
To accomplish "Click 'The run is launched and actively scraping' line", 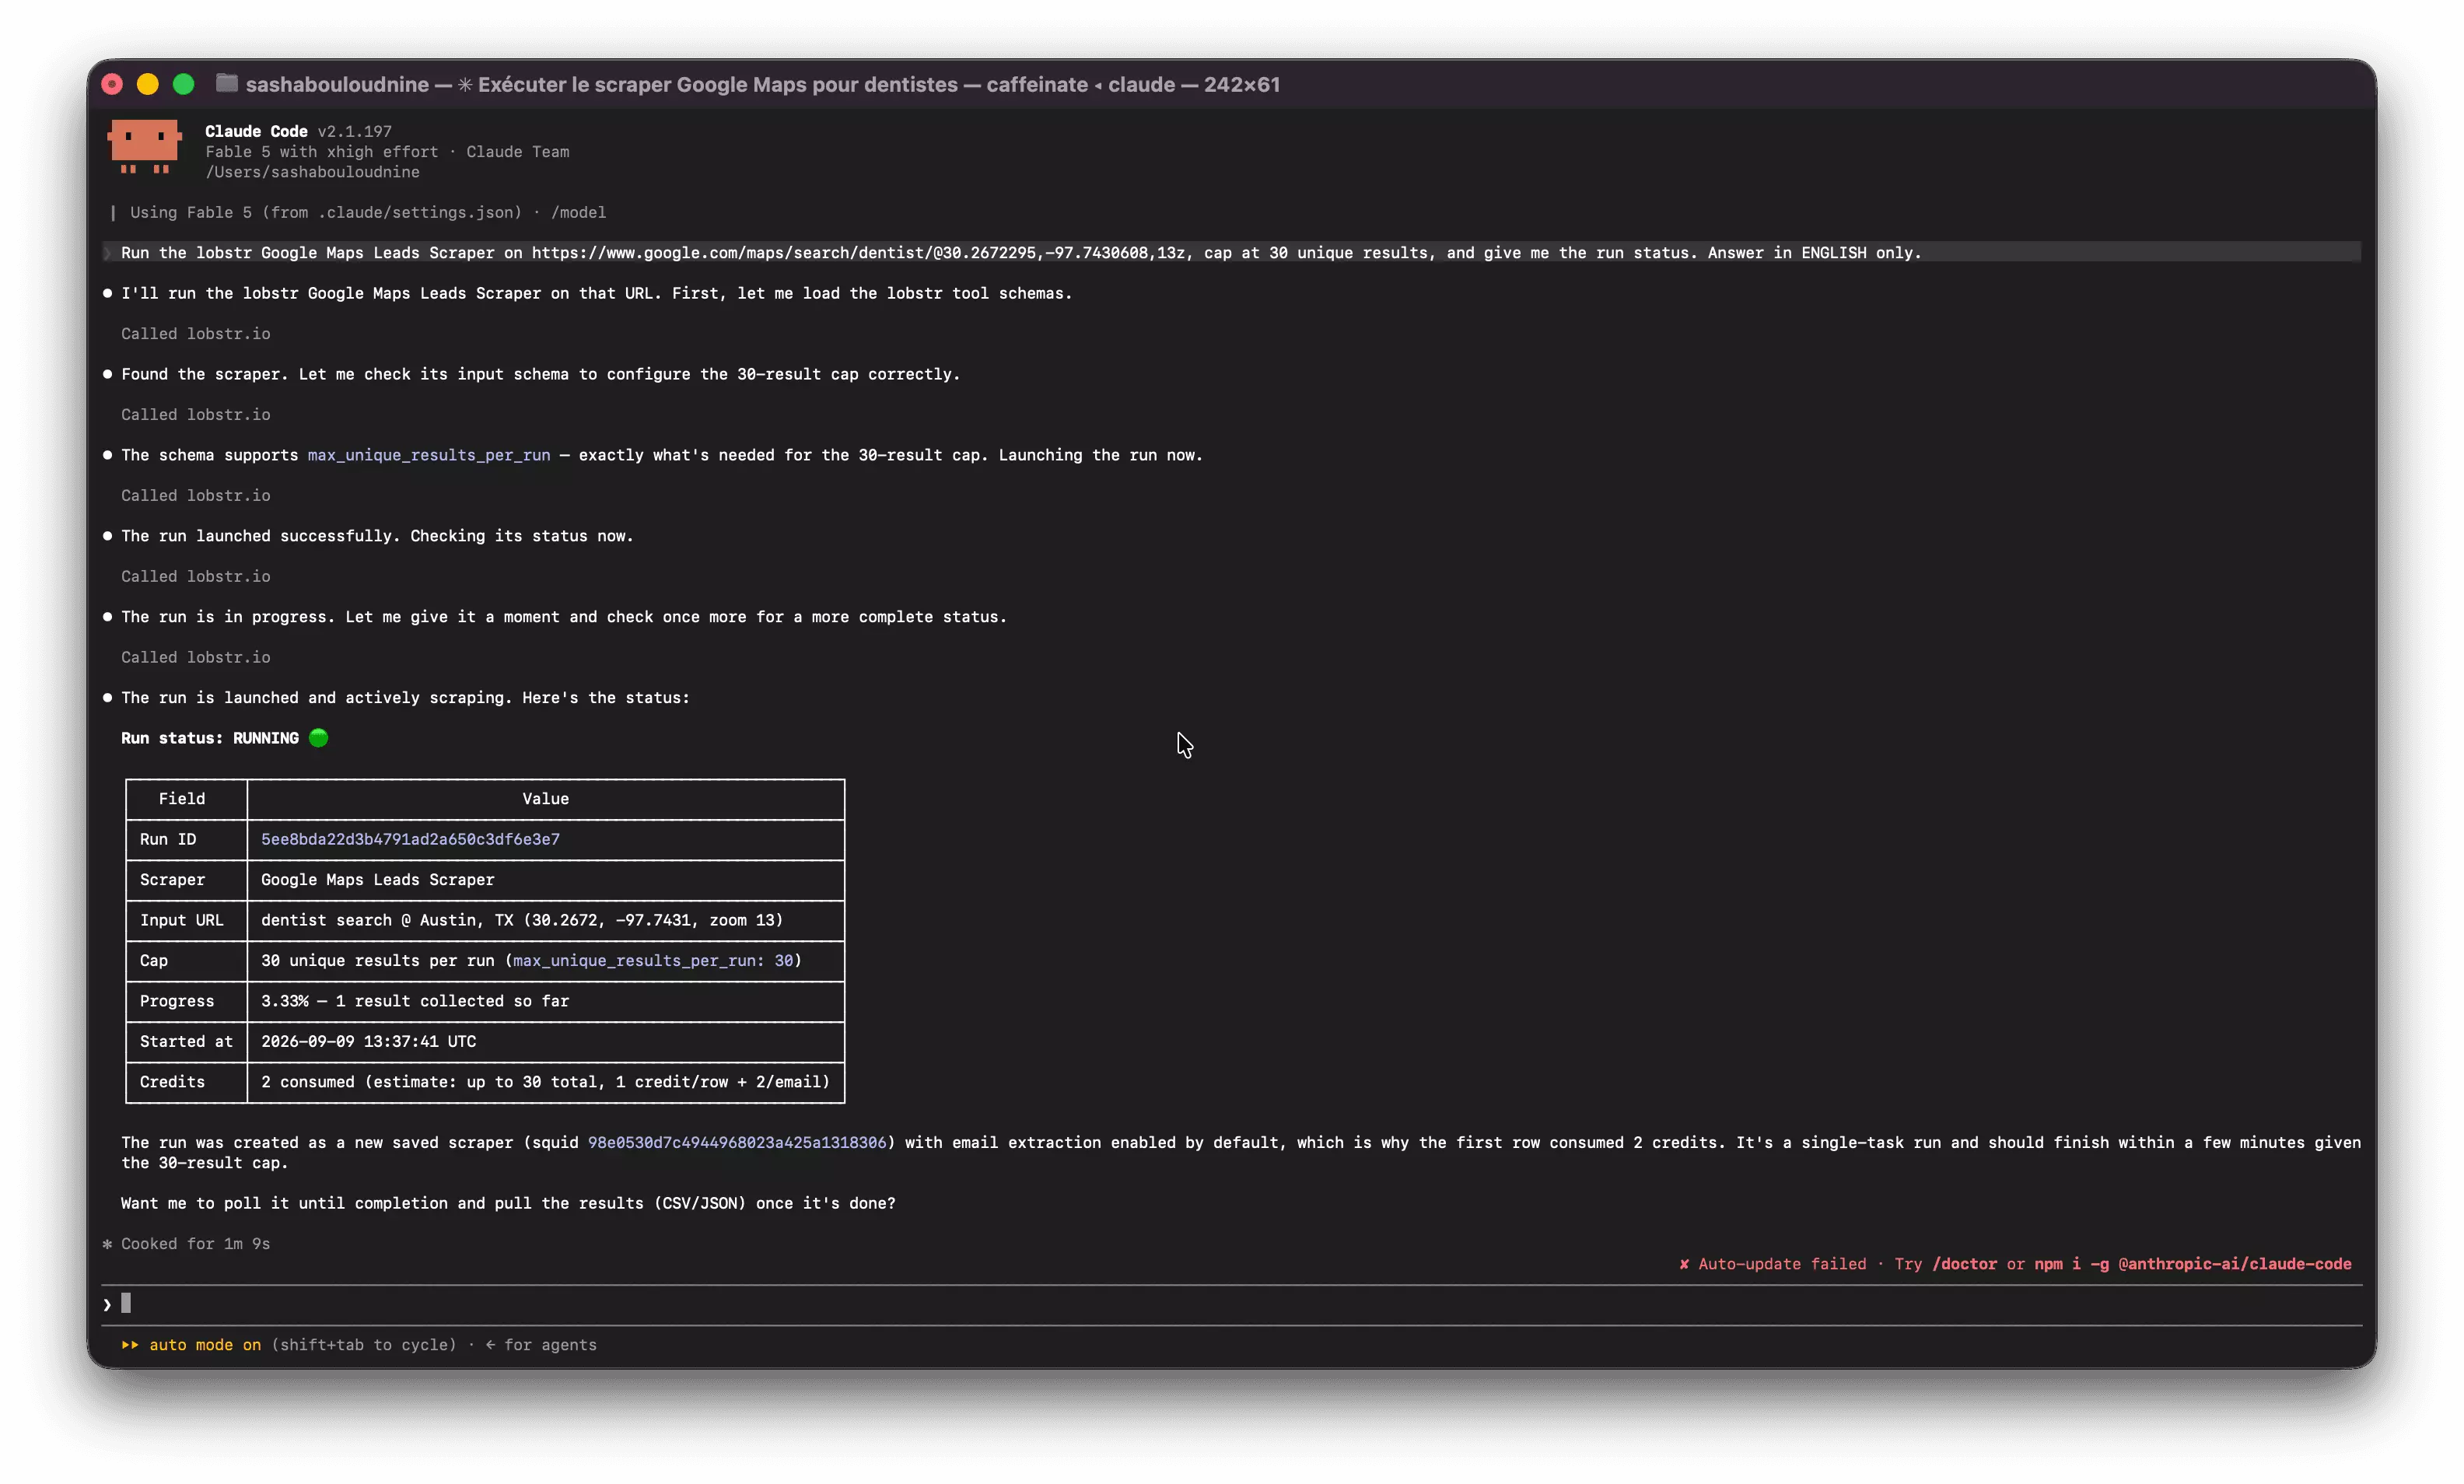I will point(405,698).
